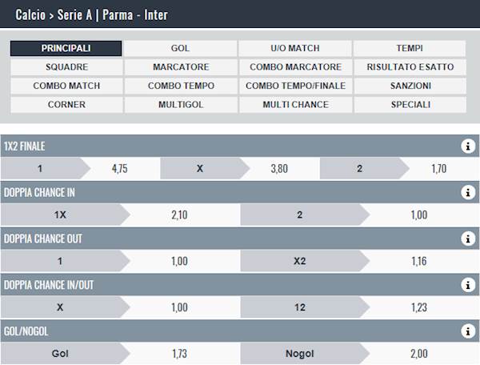Switch to the Principali tab

pyautogui.click(x=66, y=49)
